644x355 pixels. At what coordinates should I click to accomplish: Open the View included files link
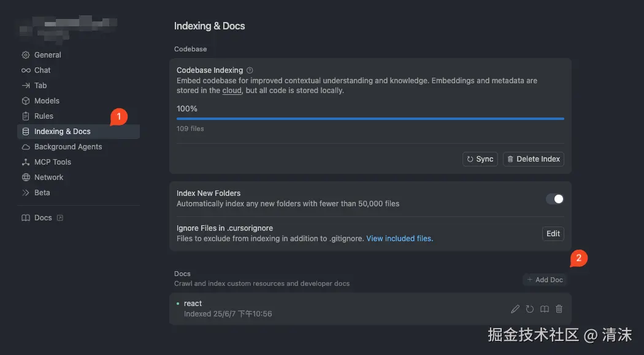coord(400,239)
